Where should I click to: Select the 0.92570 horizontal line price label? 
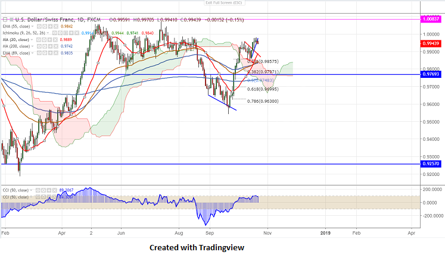click(x=431, y=164)
